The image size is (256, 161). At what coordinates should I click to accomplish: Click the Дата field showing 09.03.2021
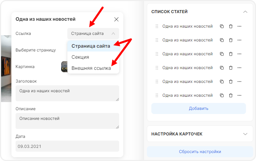(x=67, y=146)
